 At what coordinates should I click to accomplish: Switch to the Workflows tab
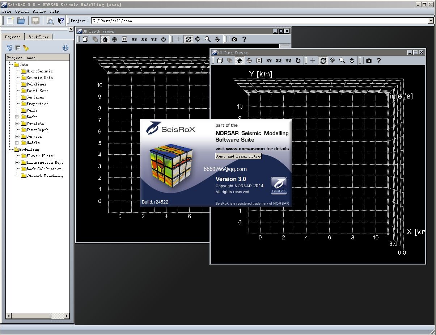point(39,37)
